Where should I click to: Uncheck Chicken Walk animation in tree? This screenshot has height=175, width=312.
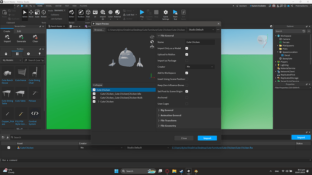coord(94,97)
